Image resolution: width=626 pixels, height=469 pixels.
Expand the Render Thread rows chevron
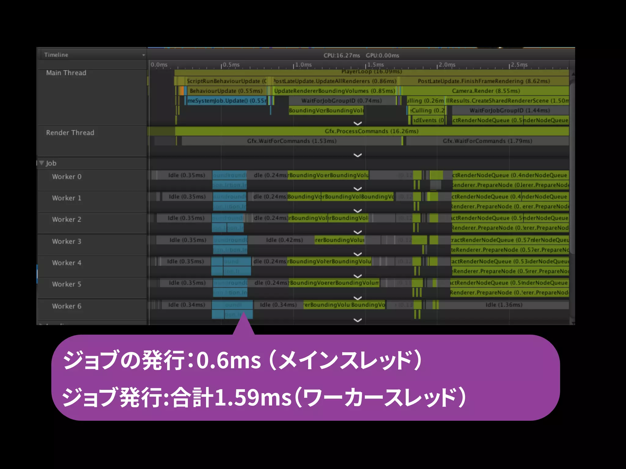(x=358, y=155)
